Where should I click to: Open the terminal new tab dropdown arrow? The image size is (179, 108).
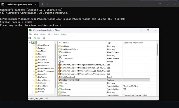click(47, 4)
